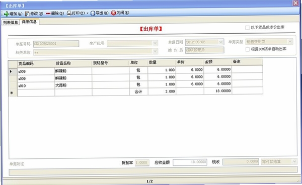302x185 pixels.
Task: Click the 现收 amount field
Action: coord(241,162)
